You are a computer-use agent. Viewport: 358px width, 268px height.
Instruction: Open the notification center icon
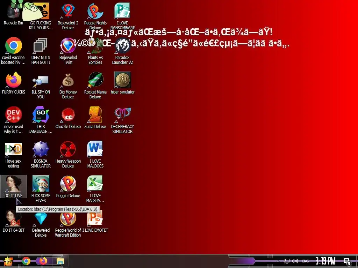(347, 261)
